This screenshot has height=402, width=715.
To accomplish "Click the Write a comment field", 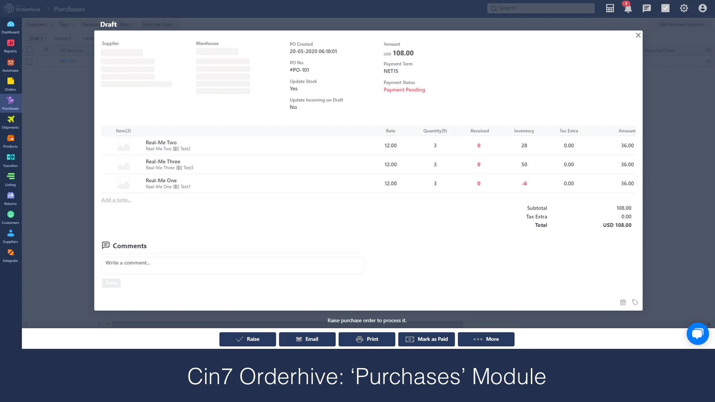I will (233, 265).
